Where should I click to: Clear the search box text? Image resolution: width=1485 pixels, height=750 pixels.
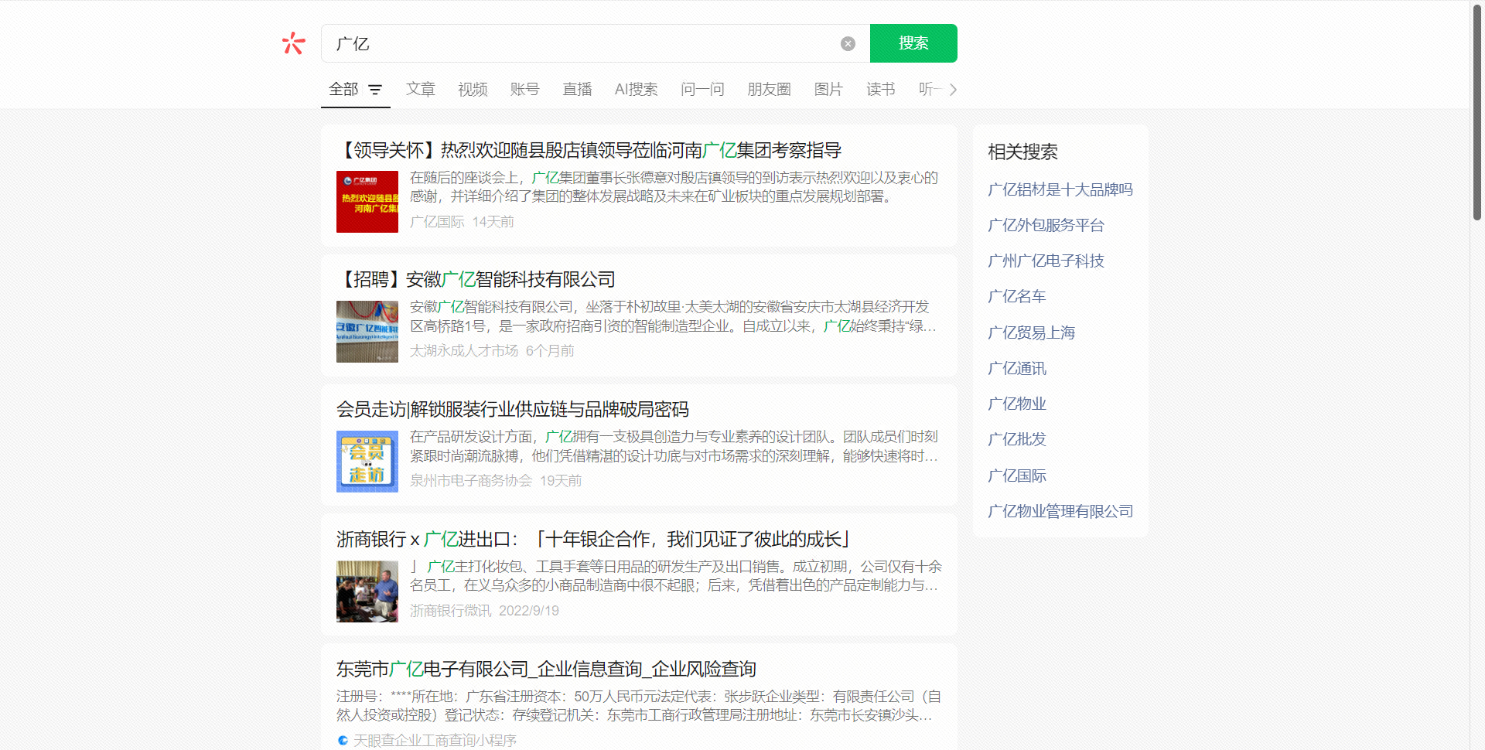click(x=848, y=43)
